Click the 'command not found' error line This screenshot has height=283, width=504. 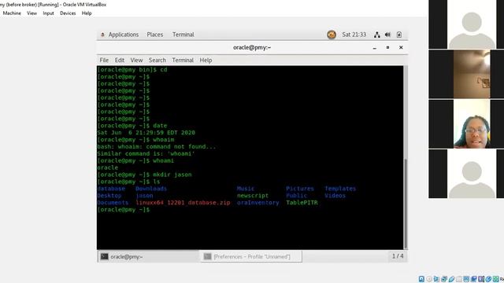(x=157, y=147)
